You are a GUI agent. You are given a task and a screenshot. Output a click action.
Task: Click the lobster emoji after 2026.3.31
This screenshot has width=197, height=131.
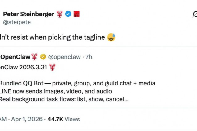[x=52, y=67]
